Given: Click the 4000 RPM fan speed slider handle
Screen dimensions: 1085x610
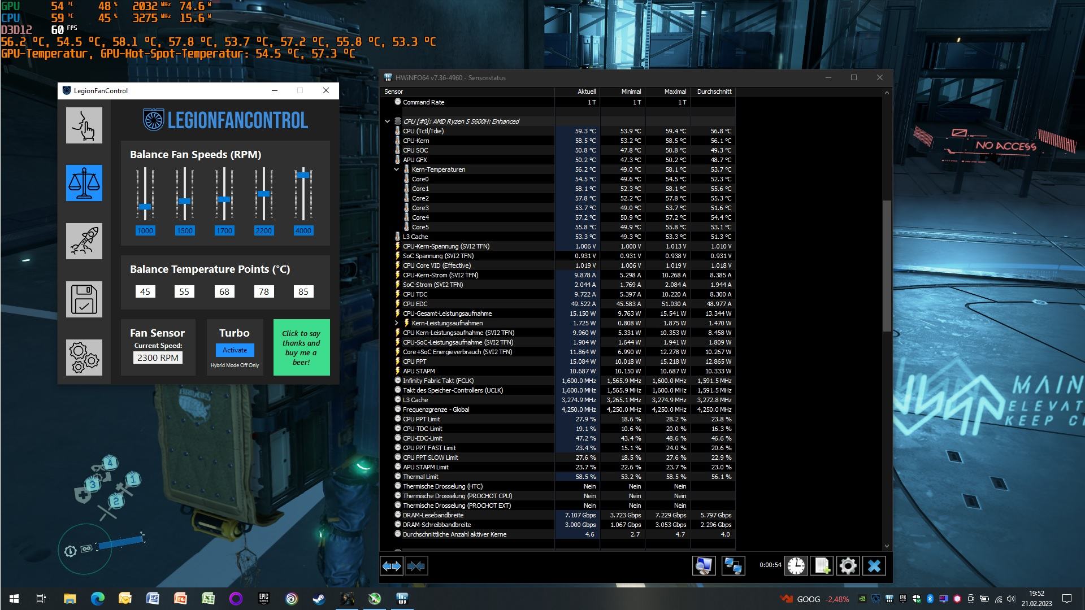Looking at the screenshot, I should tap(303, 175).
